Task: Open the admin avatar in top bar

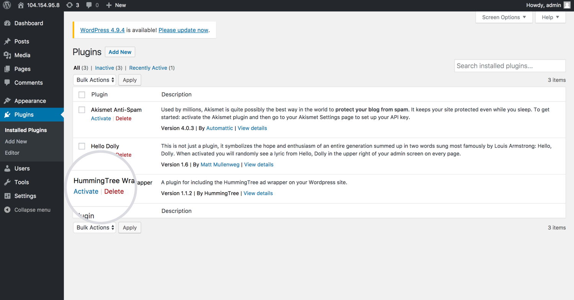Action: [567, 5]
